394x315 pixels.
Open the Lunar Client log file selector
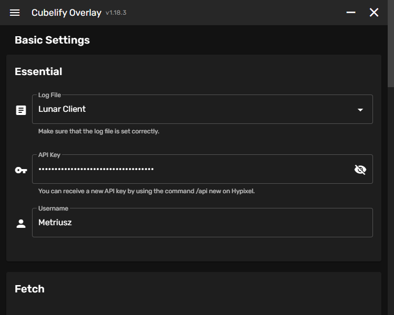tap(194, 110)
